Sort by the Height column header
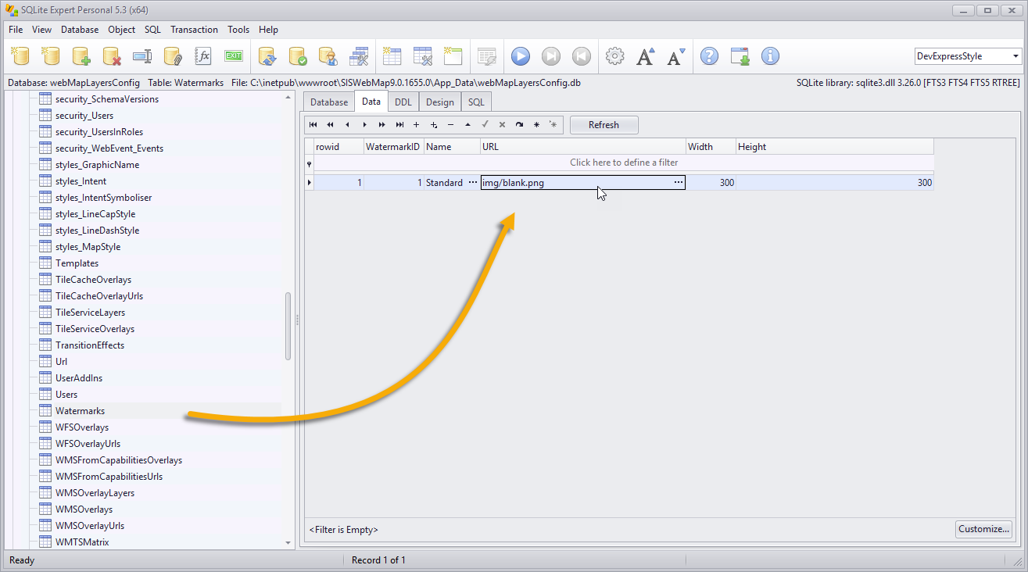Viewport: 1028px width, 572px height. (x=834, y=146)
